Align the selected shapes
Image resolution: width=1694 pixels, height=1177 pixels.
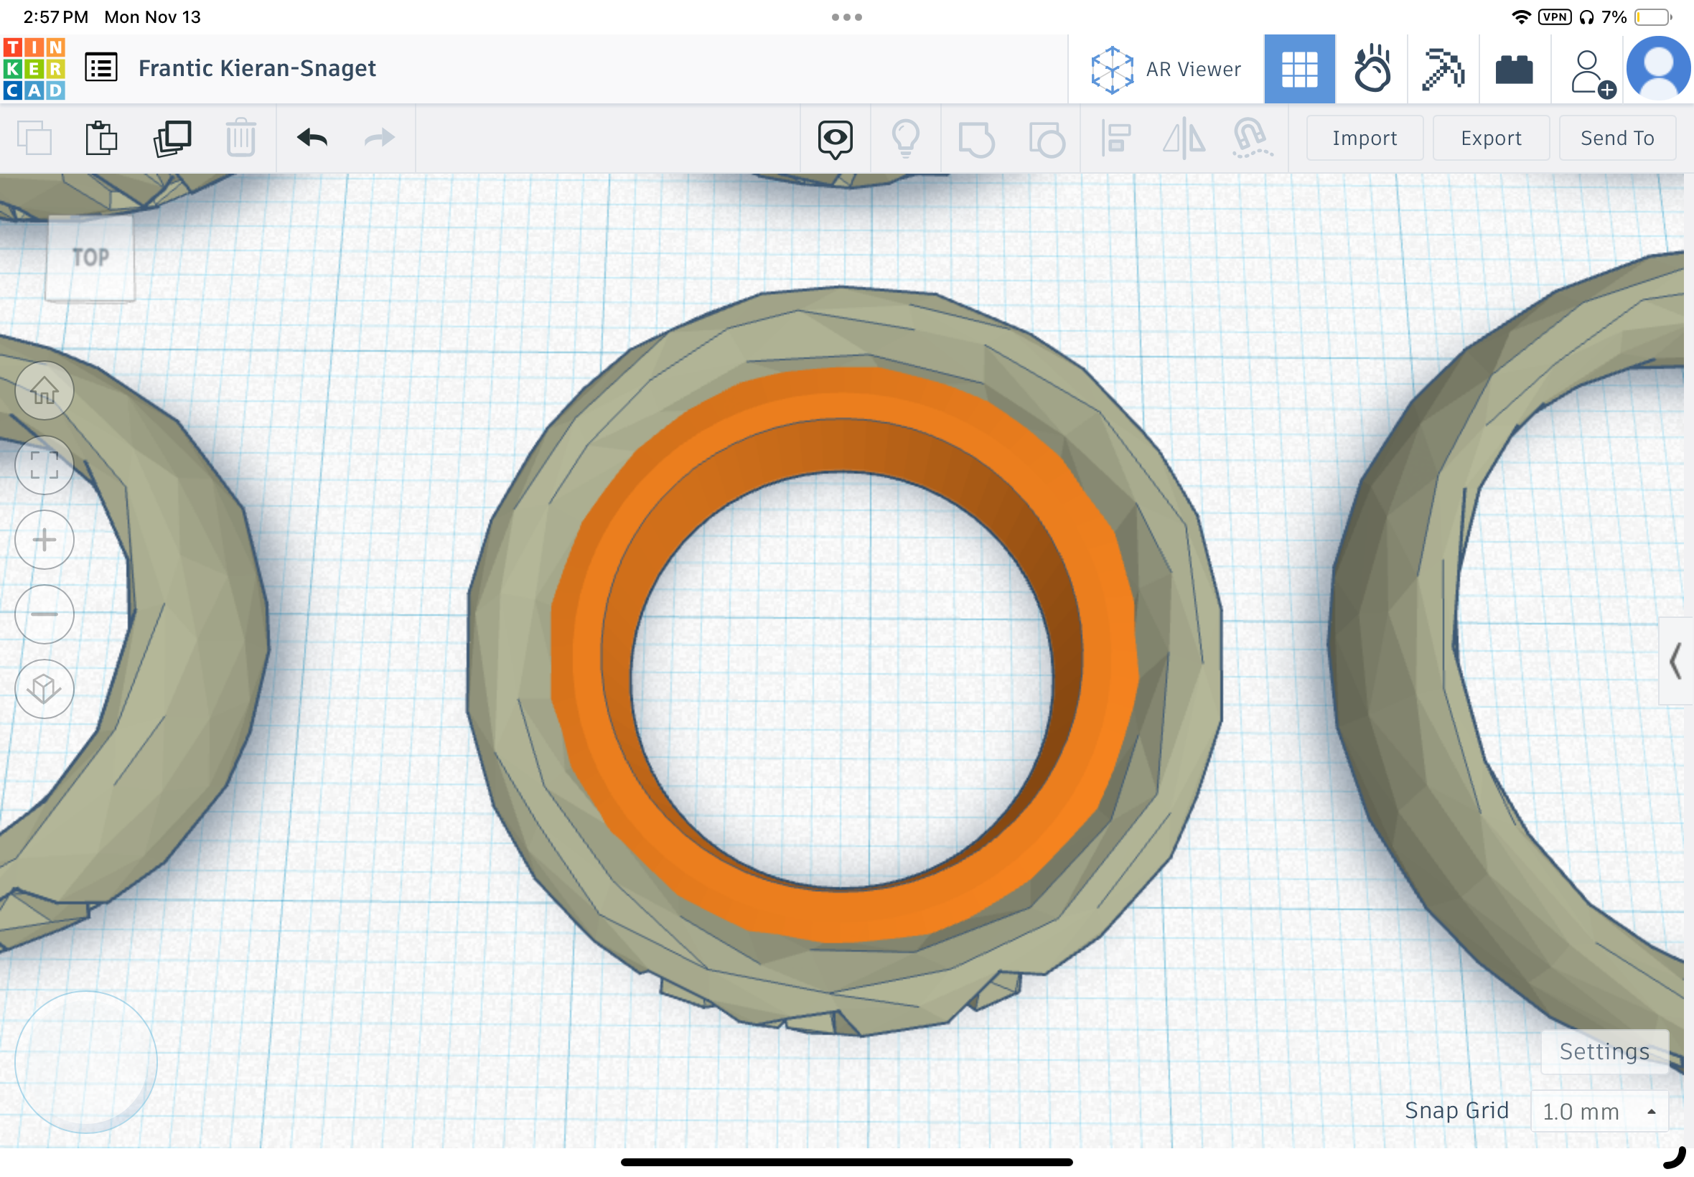(x=1115, y=138)
